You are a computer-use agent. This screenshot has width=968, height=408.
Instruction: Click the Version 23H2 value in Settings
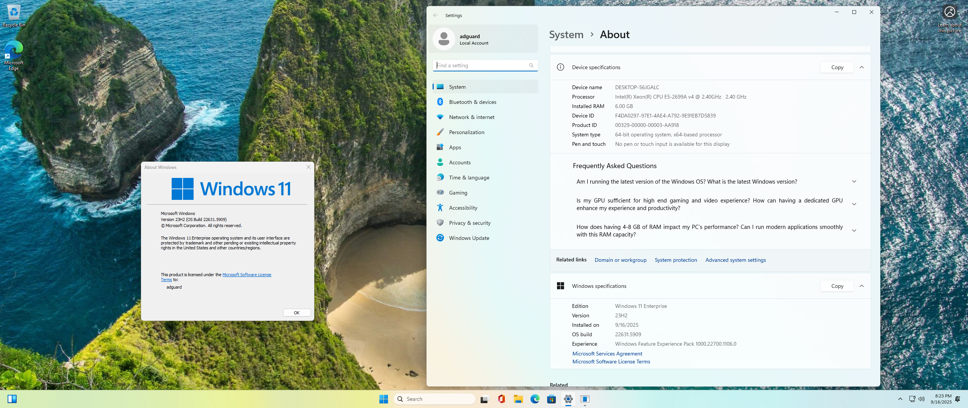[x=621, y=315]
